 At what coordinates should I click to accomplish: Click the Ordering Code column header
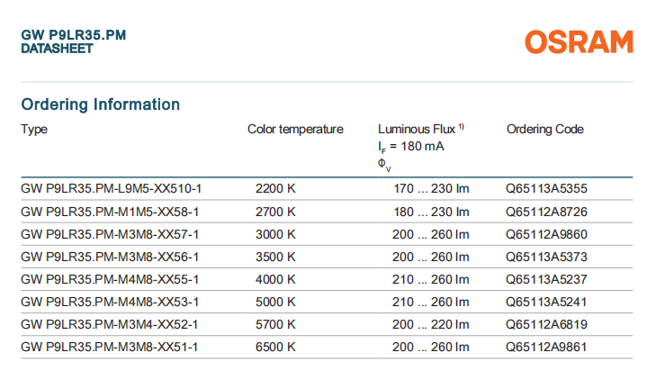[545, 130]
